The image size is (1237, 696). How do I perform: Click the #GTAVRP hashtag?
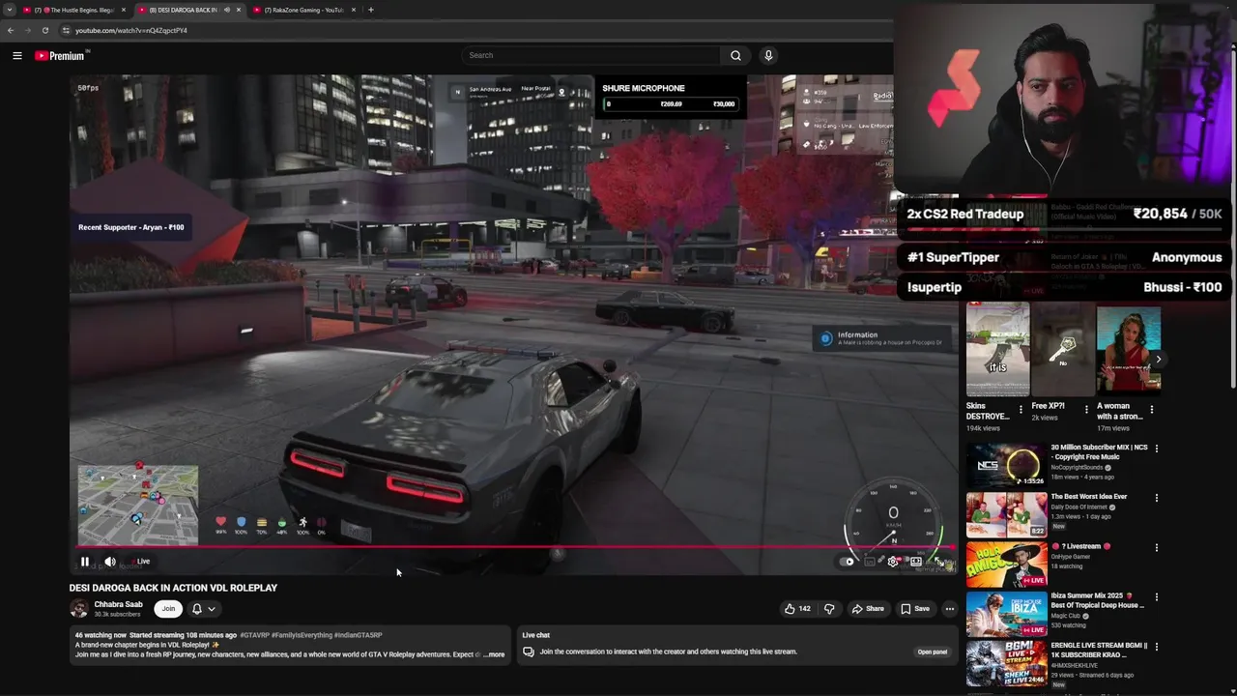pyautogui.click(x=255, y=635)
